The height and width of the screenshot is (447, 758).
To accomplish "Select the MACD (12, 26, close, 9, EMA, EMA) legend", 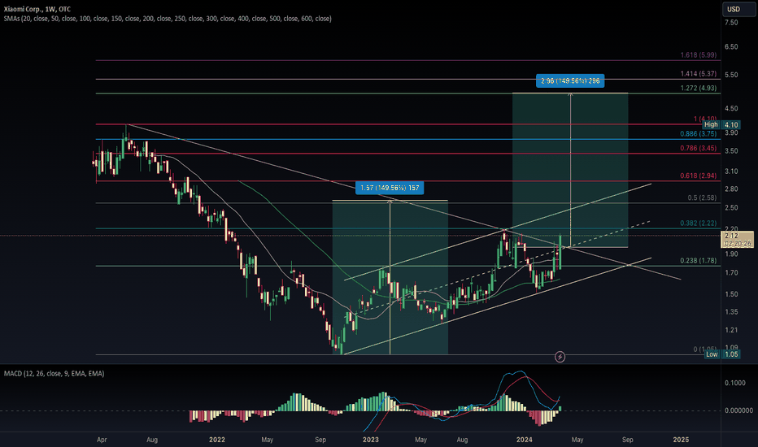I will (x=54, y=374).
